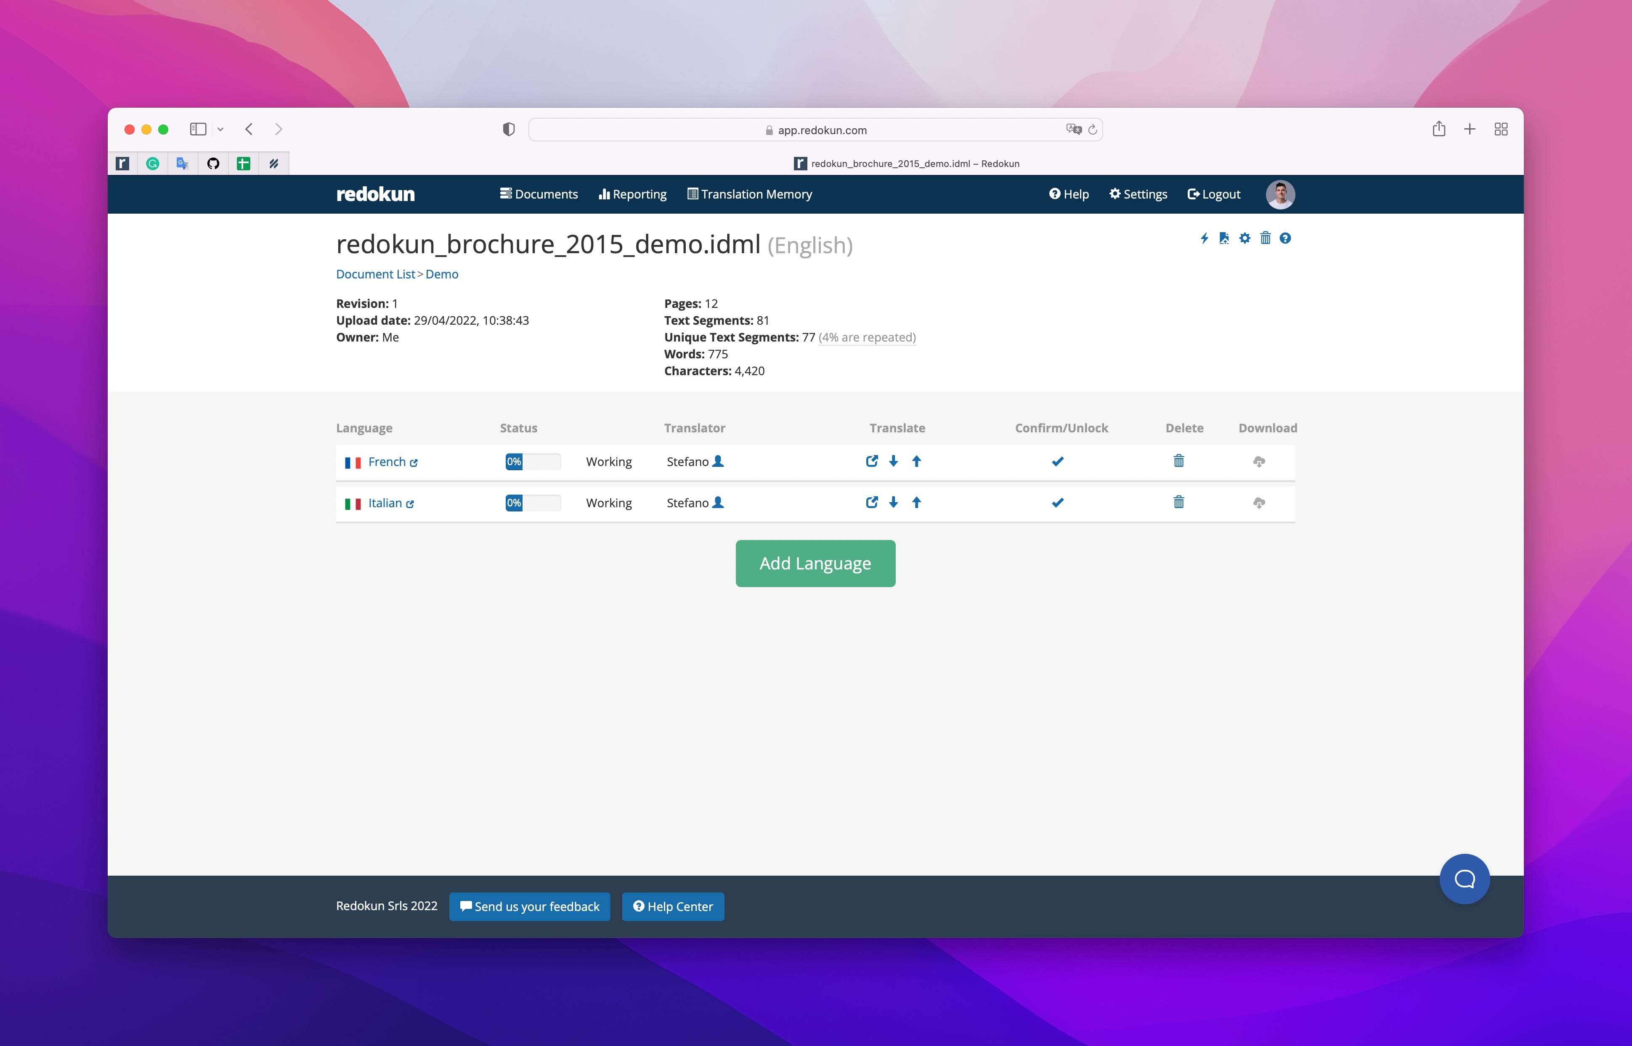The height and width of the screenshot is (1046, 1632).
Task: Click the French 0% progress bar
Action: (533, 462)
